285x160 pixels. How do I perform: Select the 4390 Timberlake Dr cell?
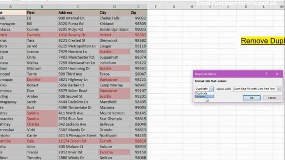point(78,108)
